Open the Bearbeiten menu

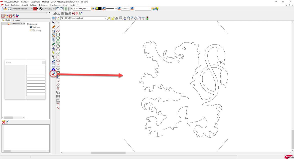15,5
